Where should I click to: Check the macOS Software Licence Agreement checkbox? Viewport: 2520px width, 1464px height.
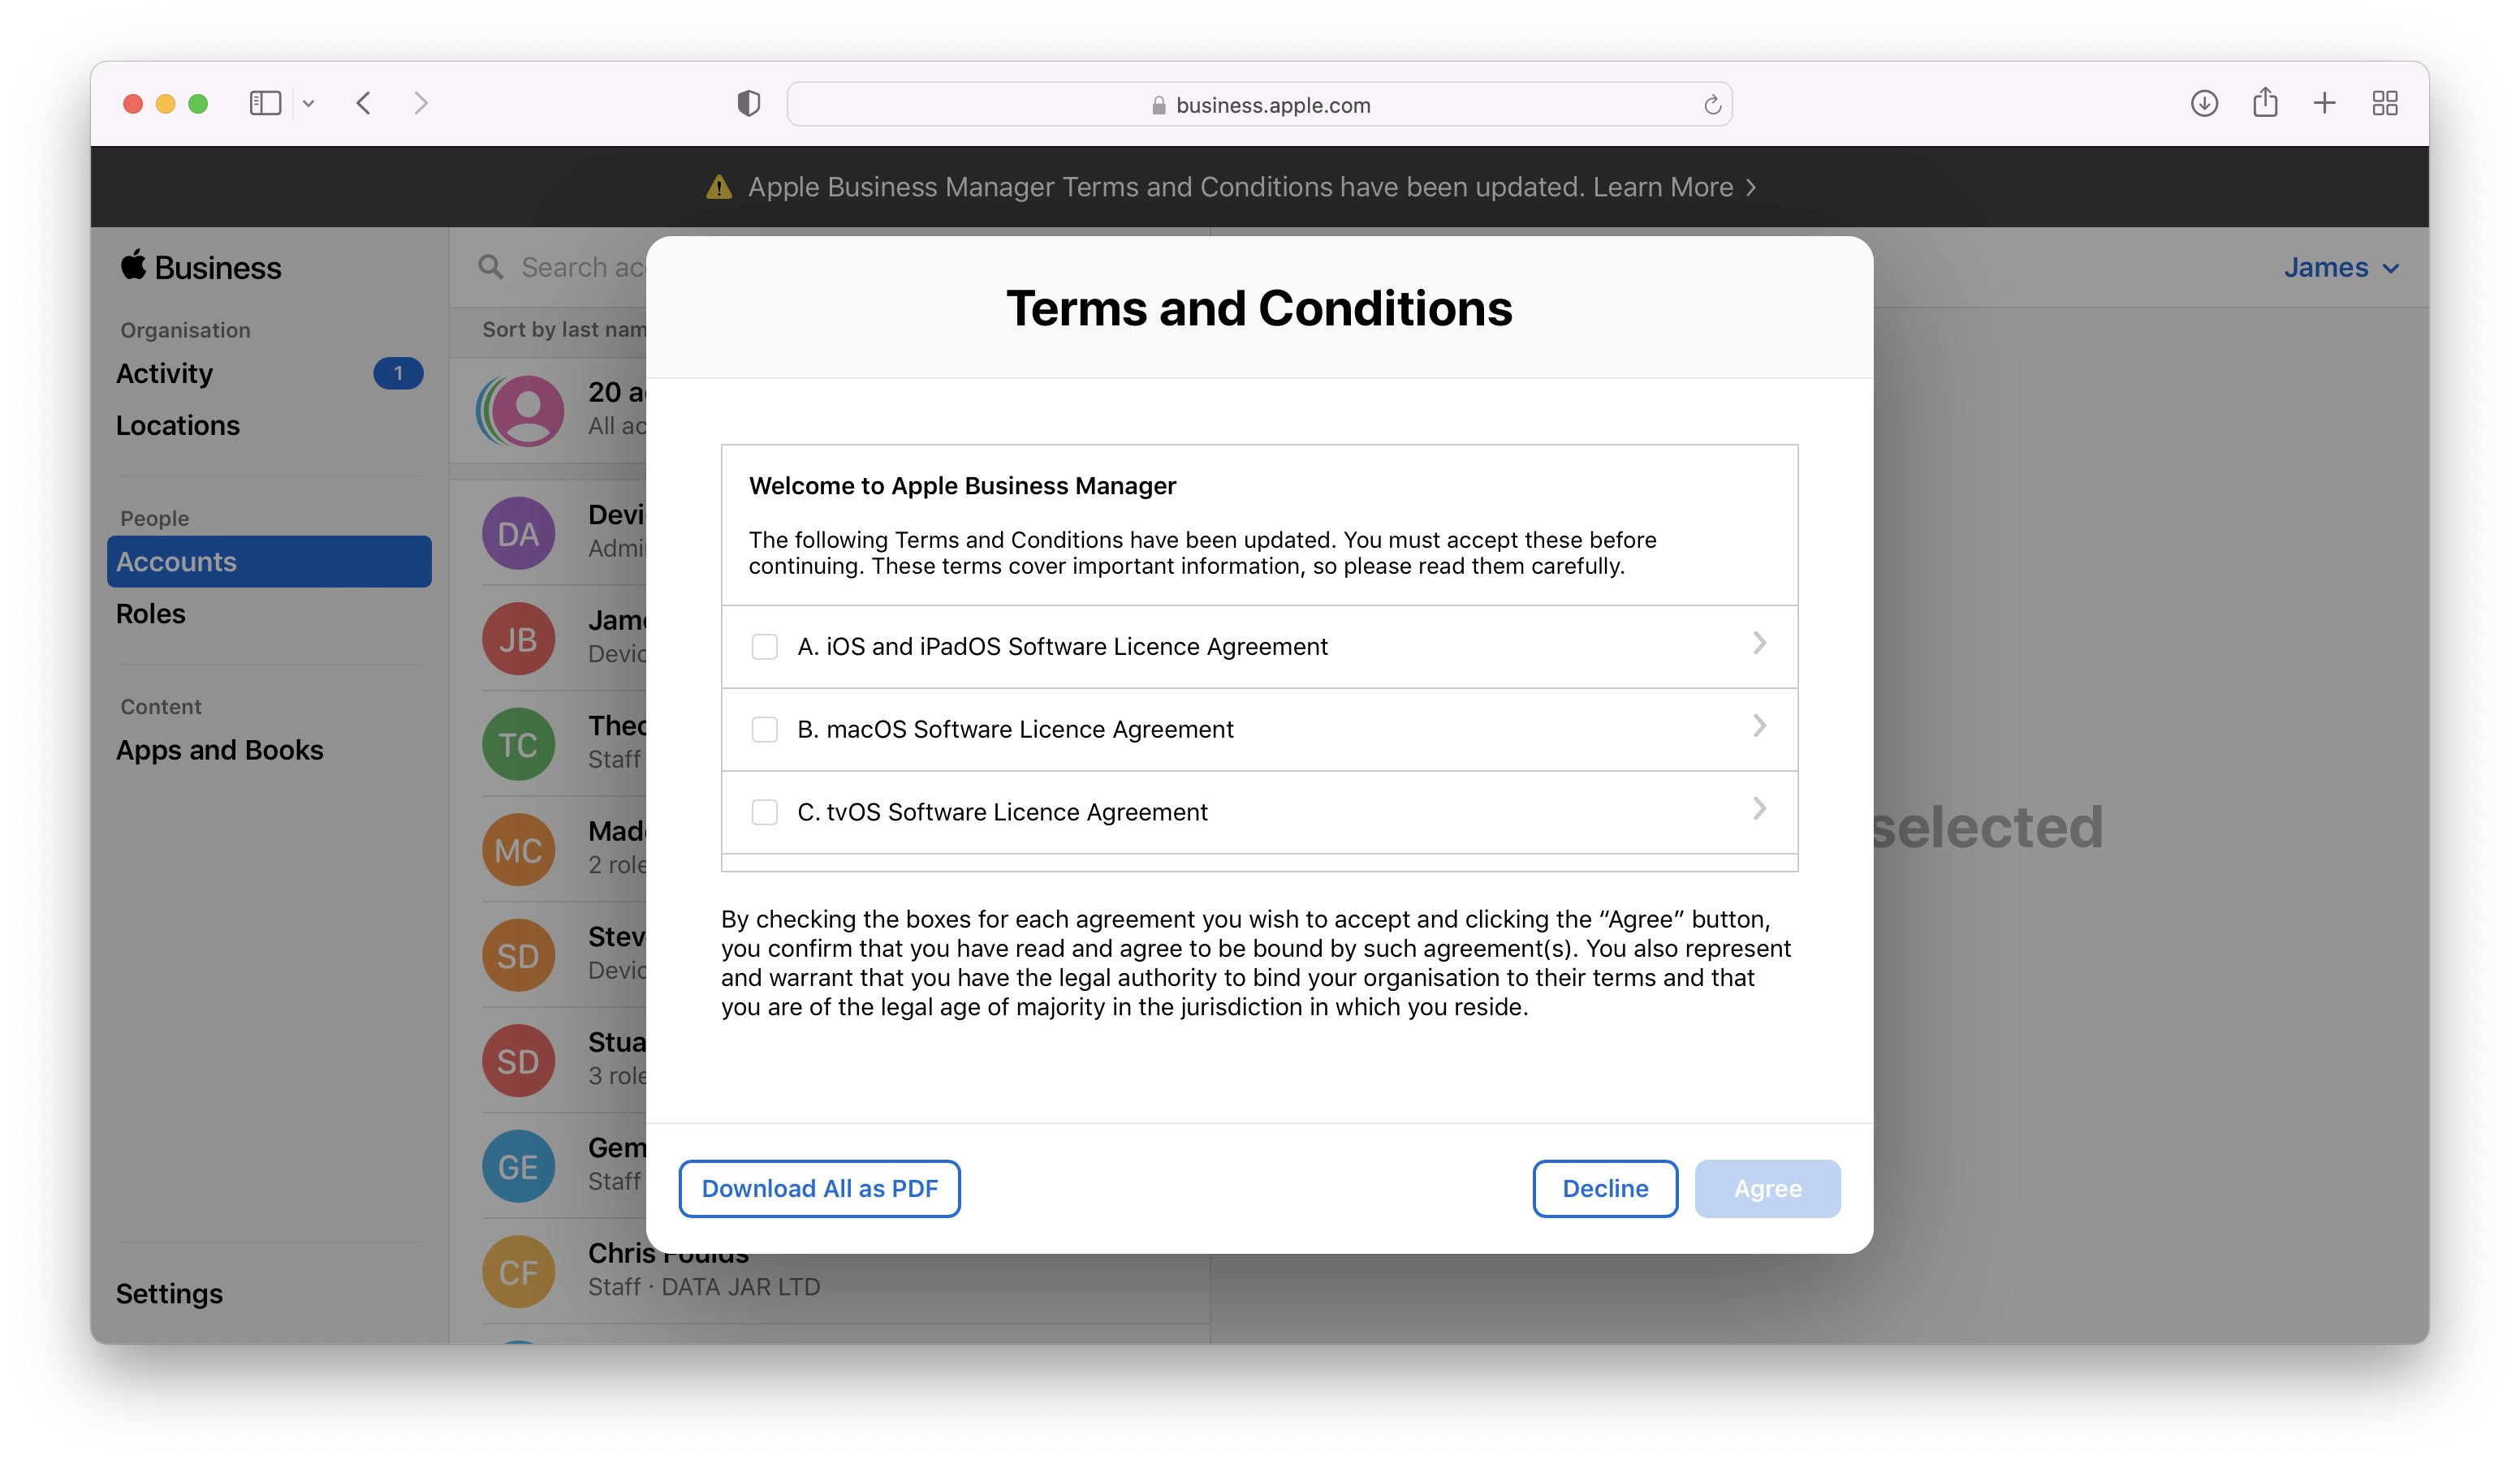[762, 729]
